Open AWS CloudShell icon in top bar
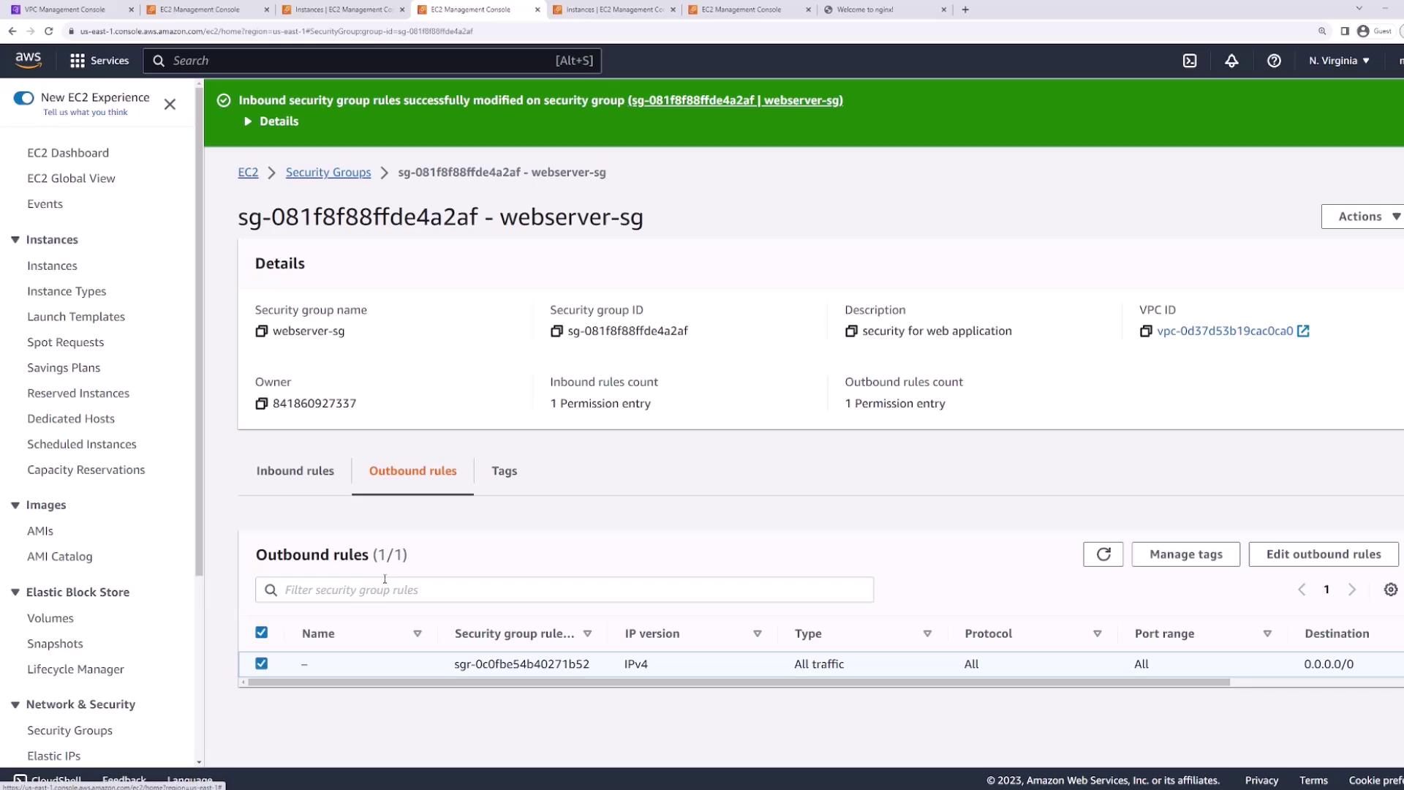This screenshot has height=790, width=1404. coord(1190,61)
